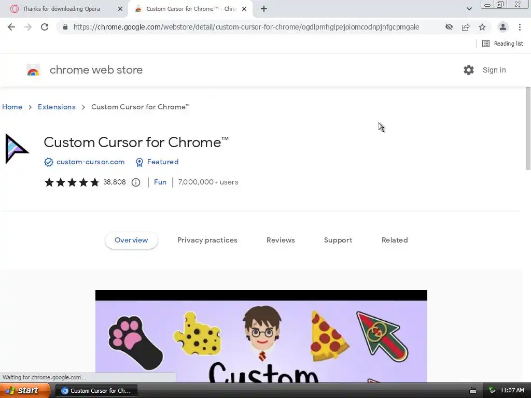Click the padlock site security icon
This screenshot has width=531, height=398.
(65, 27)
